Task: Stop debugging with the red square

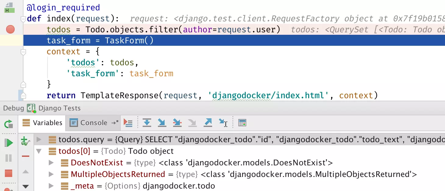Action: 9,173
